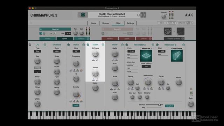Click the Balance slider handle
Image resolution: width=224 pixels, height=126 pixels.
click(x=160, y=105)
